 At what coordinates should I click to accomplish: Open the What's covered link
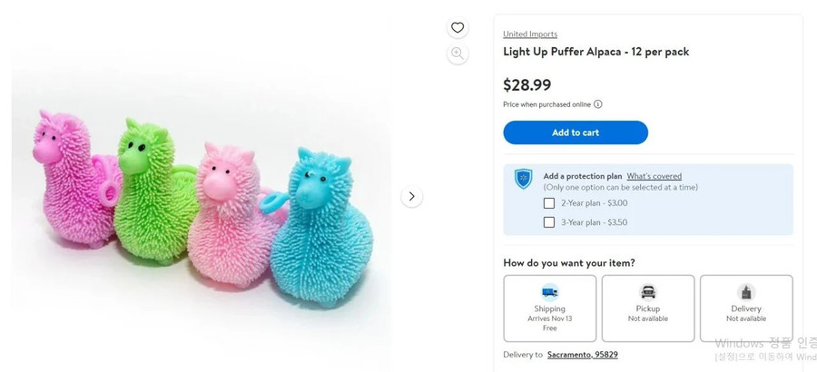(x=654, y=176)
